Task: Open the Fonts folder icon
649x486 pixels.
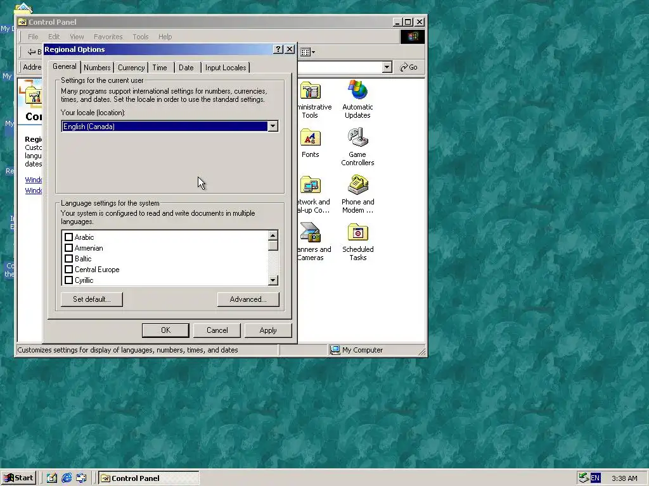Action: click(x=311, y=138)
